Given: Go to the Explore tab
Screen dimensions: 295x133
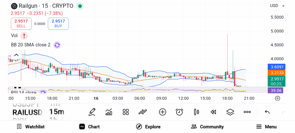Looking at the screenshot, I should click(x=148, y=127).
